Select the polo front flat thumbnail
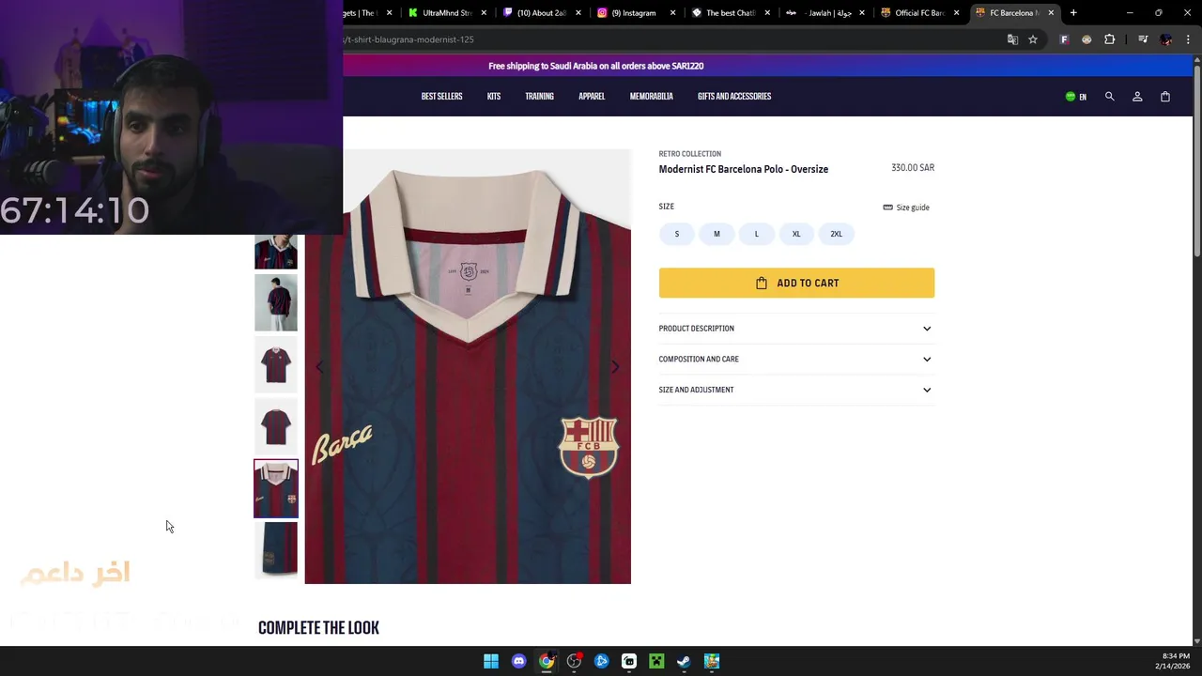1202x676 pixels. 276,364
